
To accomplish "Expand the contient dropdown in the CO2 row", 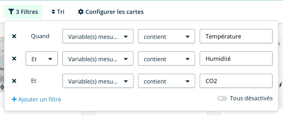I will (166, 81).
